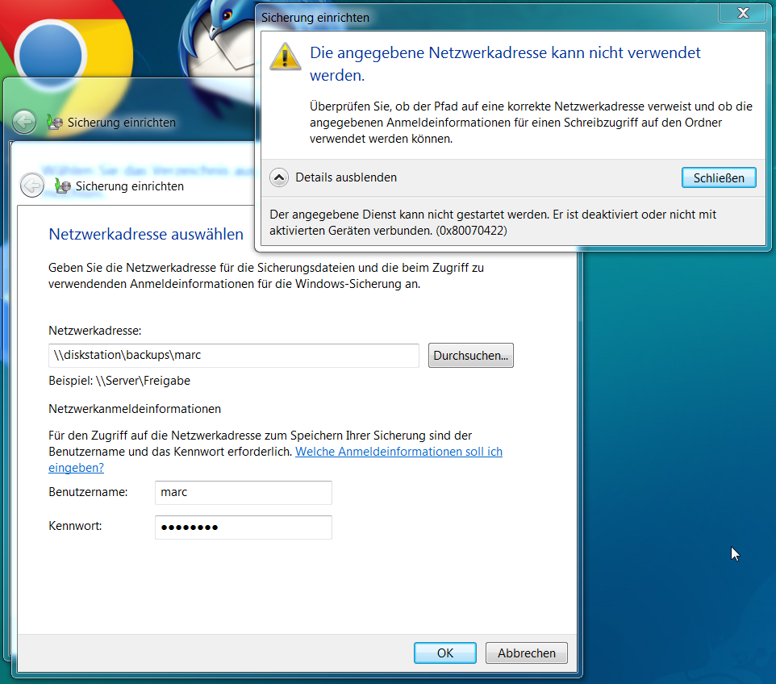This screenshot has width=776, height=684.
Task: Open the Durchsuchen browse dialog
Action: (x=470, y=355)
